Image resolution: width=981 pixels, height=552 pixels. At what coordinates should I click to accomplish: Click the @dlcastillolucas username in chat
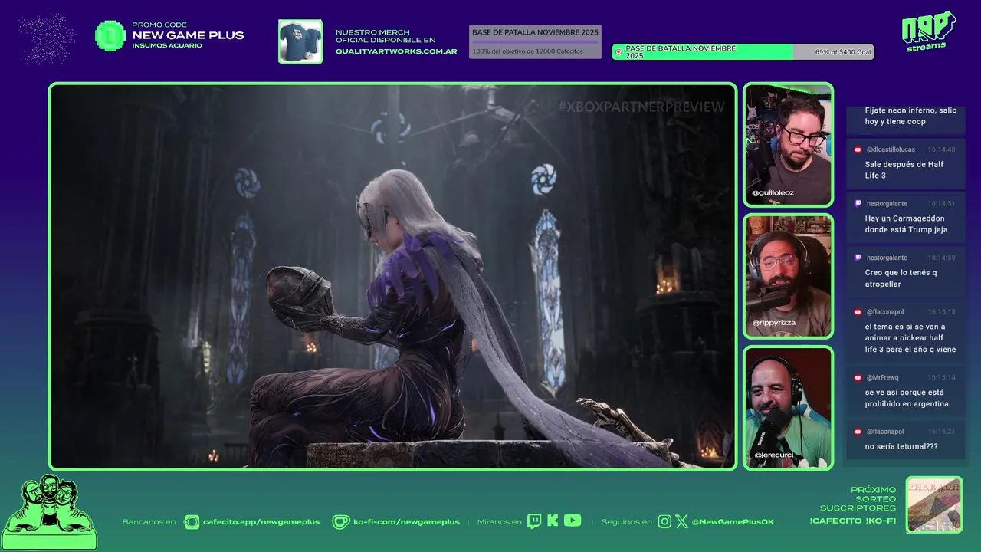[891, 149]
